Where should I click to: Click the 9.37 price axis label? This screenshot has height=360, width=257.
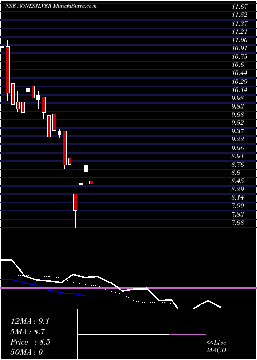pyautogui.click(x=238, y=131)
